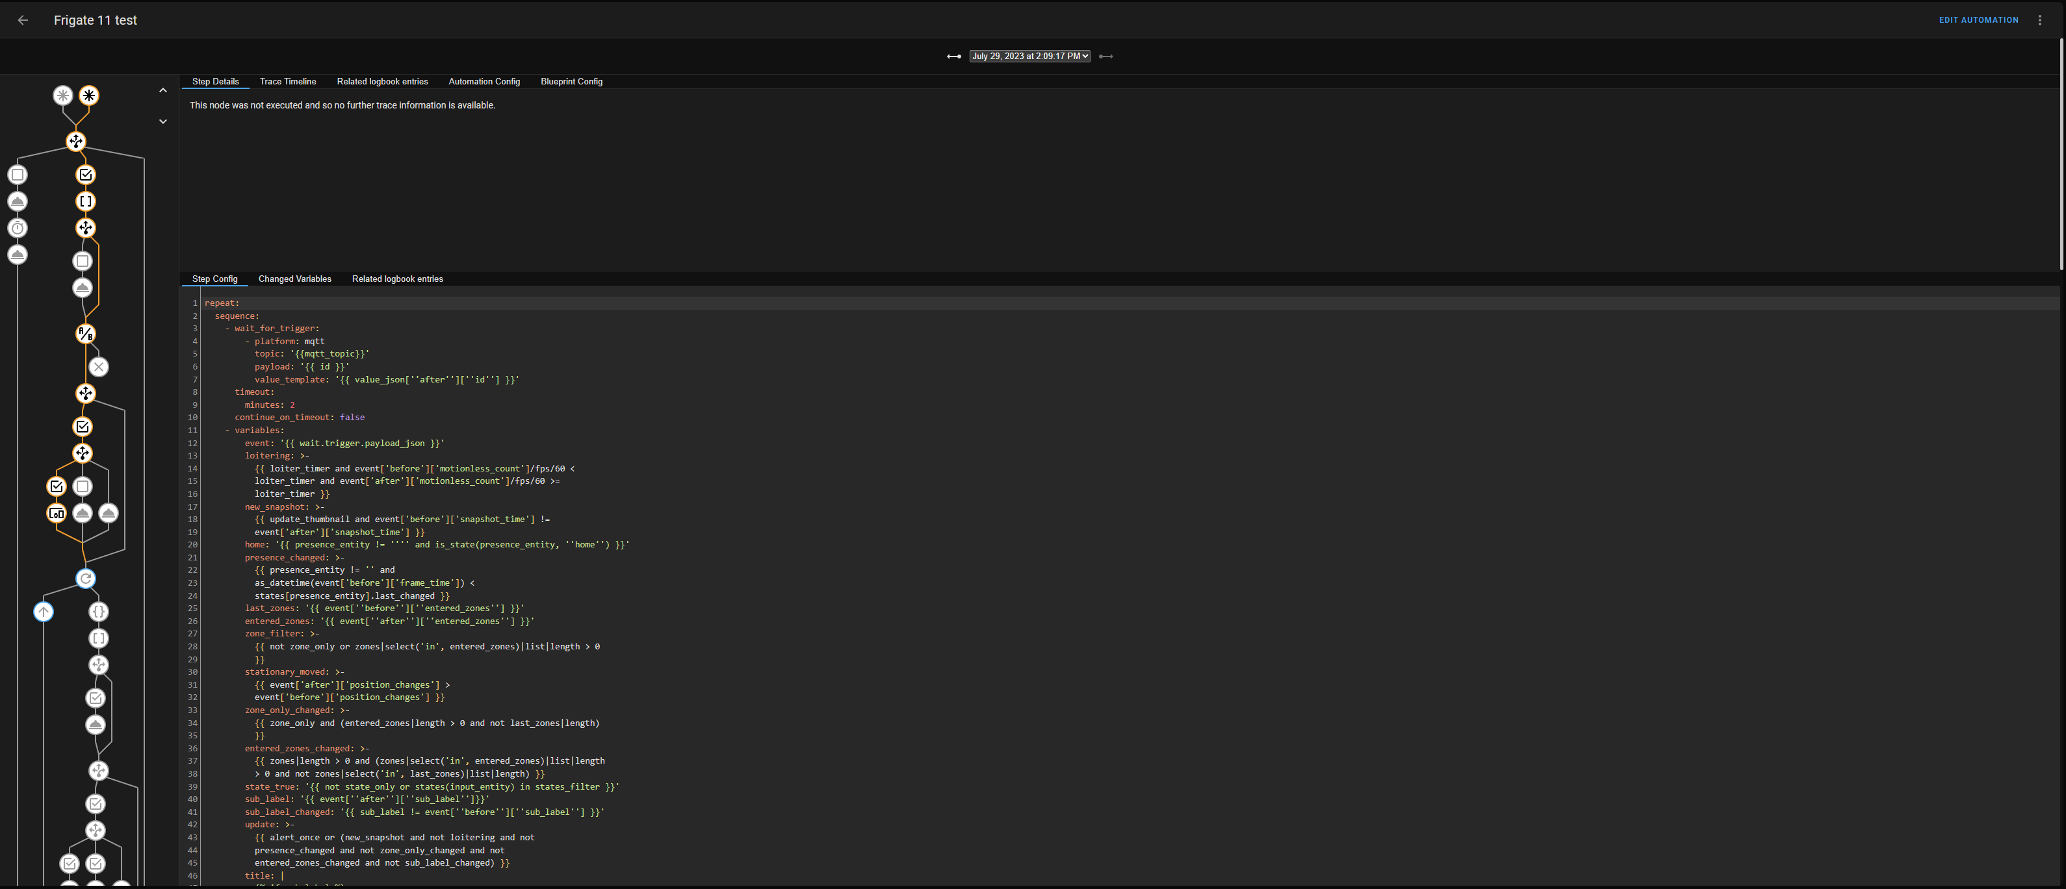Go to the older trace arrow button

(953, 56)
